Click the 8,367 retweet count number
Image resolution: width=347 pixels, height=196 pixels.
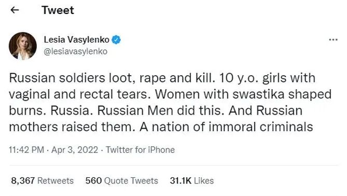(23, 181)
